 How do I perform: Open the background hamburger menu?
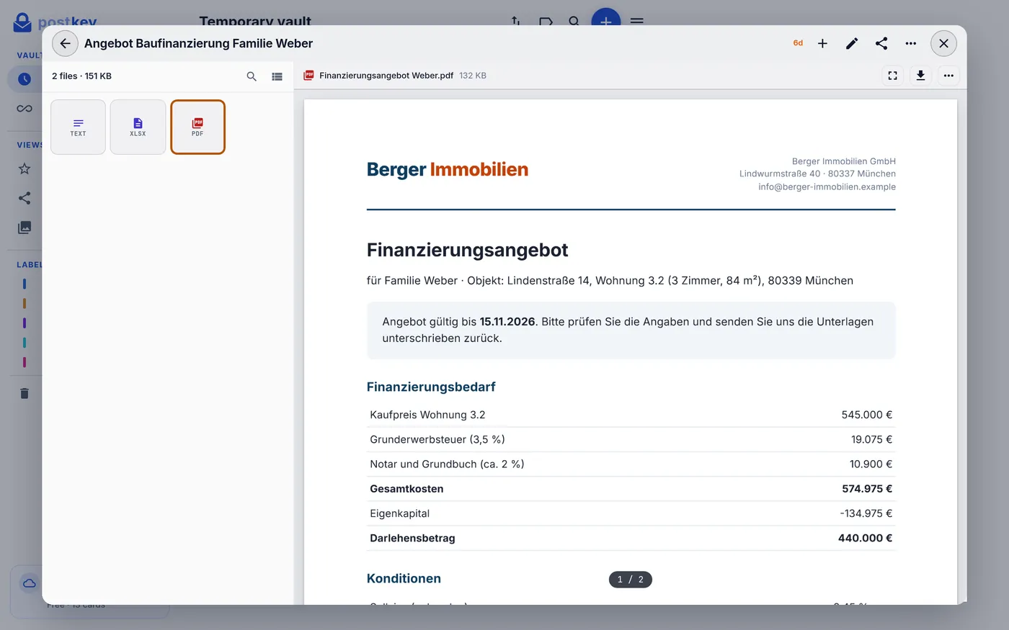[x=637, y=21]
